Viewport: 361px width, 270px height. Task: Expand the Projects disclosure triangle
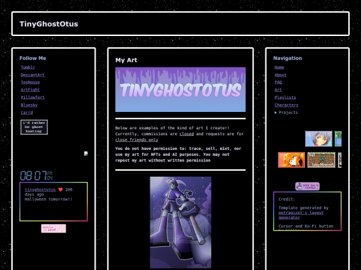(276, 113)
